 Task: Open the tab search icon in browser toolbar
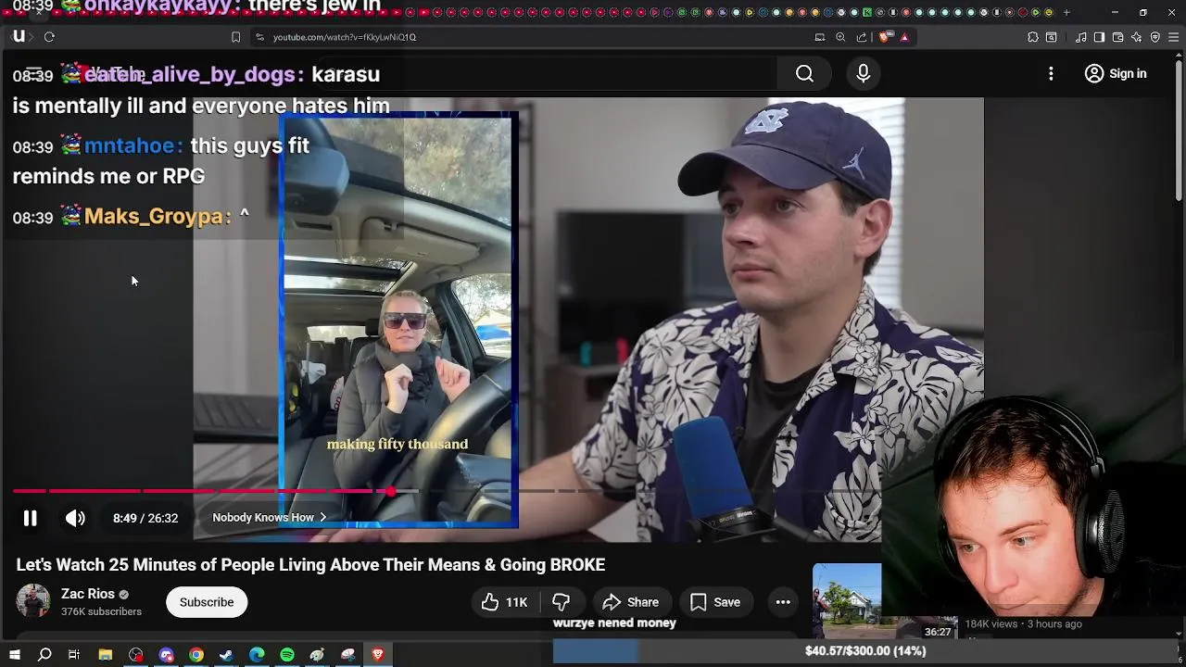click(x=1051, y=37)
